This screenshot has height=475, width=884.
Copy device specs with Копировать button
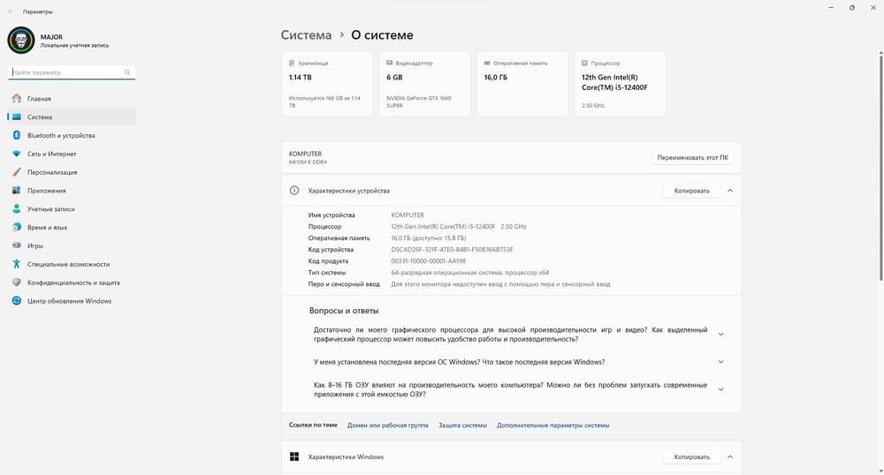(x=691, y=191)
